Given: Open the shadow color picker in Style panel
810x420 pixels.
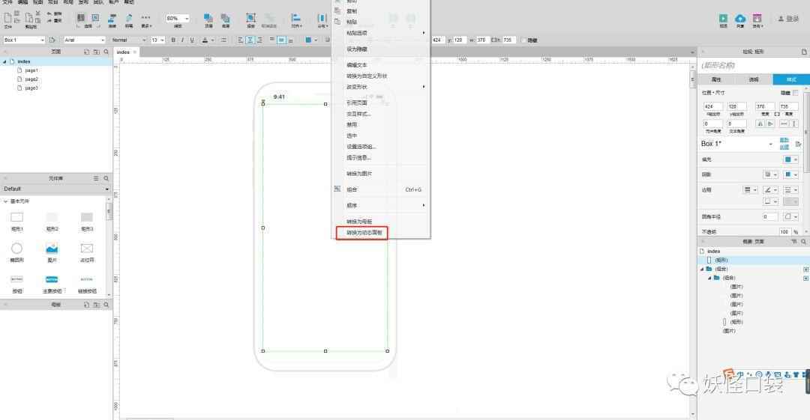Looking at the screenshot, I should point(791,174).
